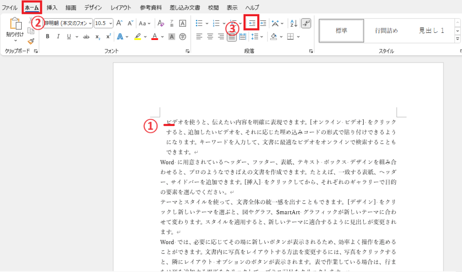The image size is (462, 272).
Task: Toggle subscript formatting
Action: 97,36
